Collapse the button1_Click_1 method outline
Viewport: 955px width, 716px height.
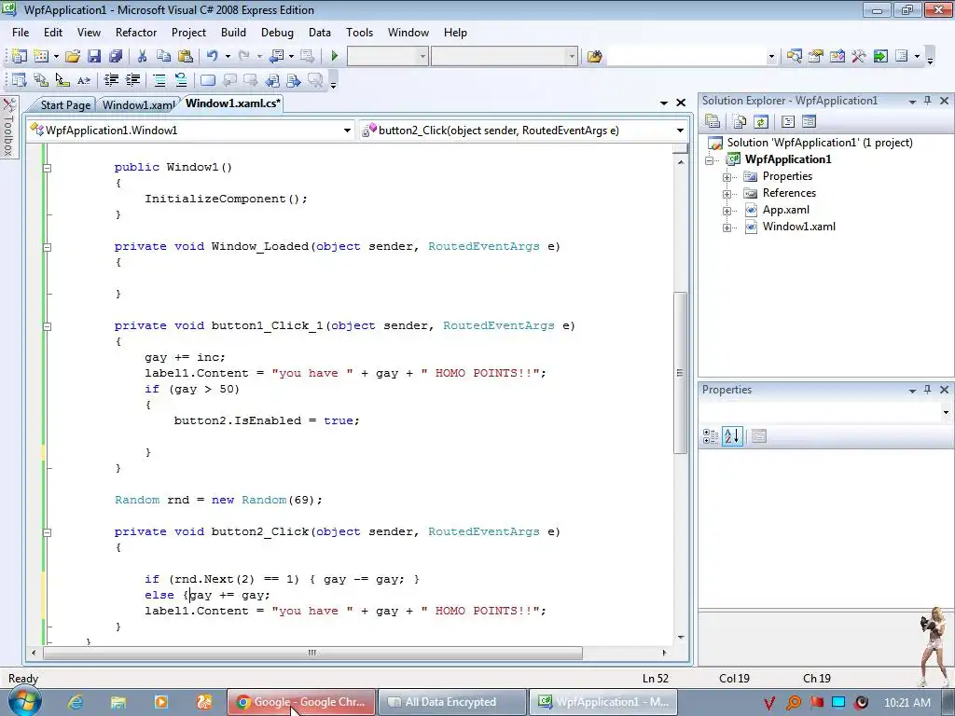pyautogui.click(x=48, y=326)
